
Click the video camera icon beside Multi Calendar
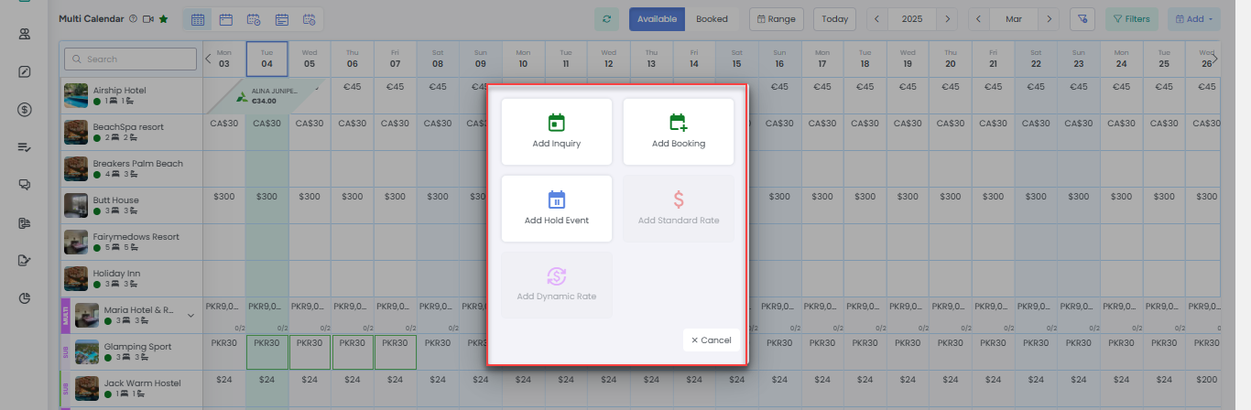[148, 18]
